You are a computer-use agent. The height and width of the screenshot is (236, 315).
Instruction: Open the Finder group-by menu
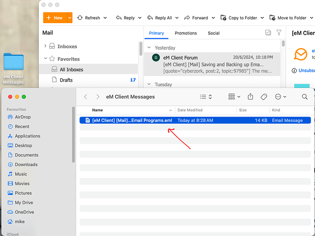(x=234, y=97)
